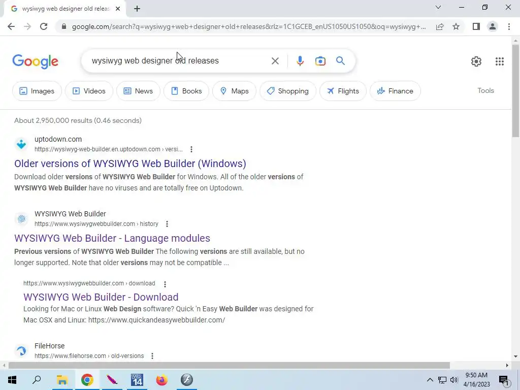
Task: Switch to Chrome in the taskbar
Action: point(87,380)
